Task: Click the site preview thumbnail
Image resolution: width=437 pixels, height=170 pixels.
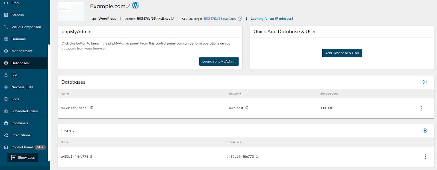Action: [71, 11]
